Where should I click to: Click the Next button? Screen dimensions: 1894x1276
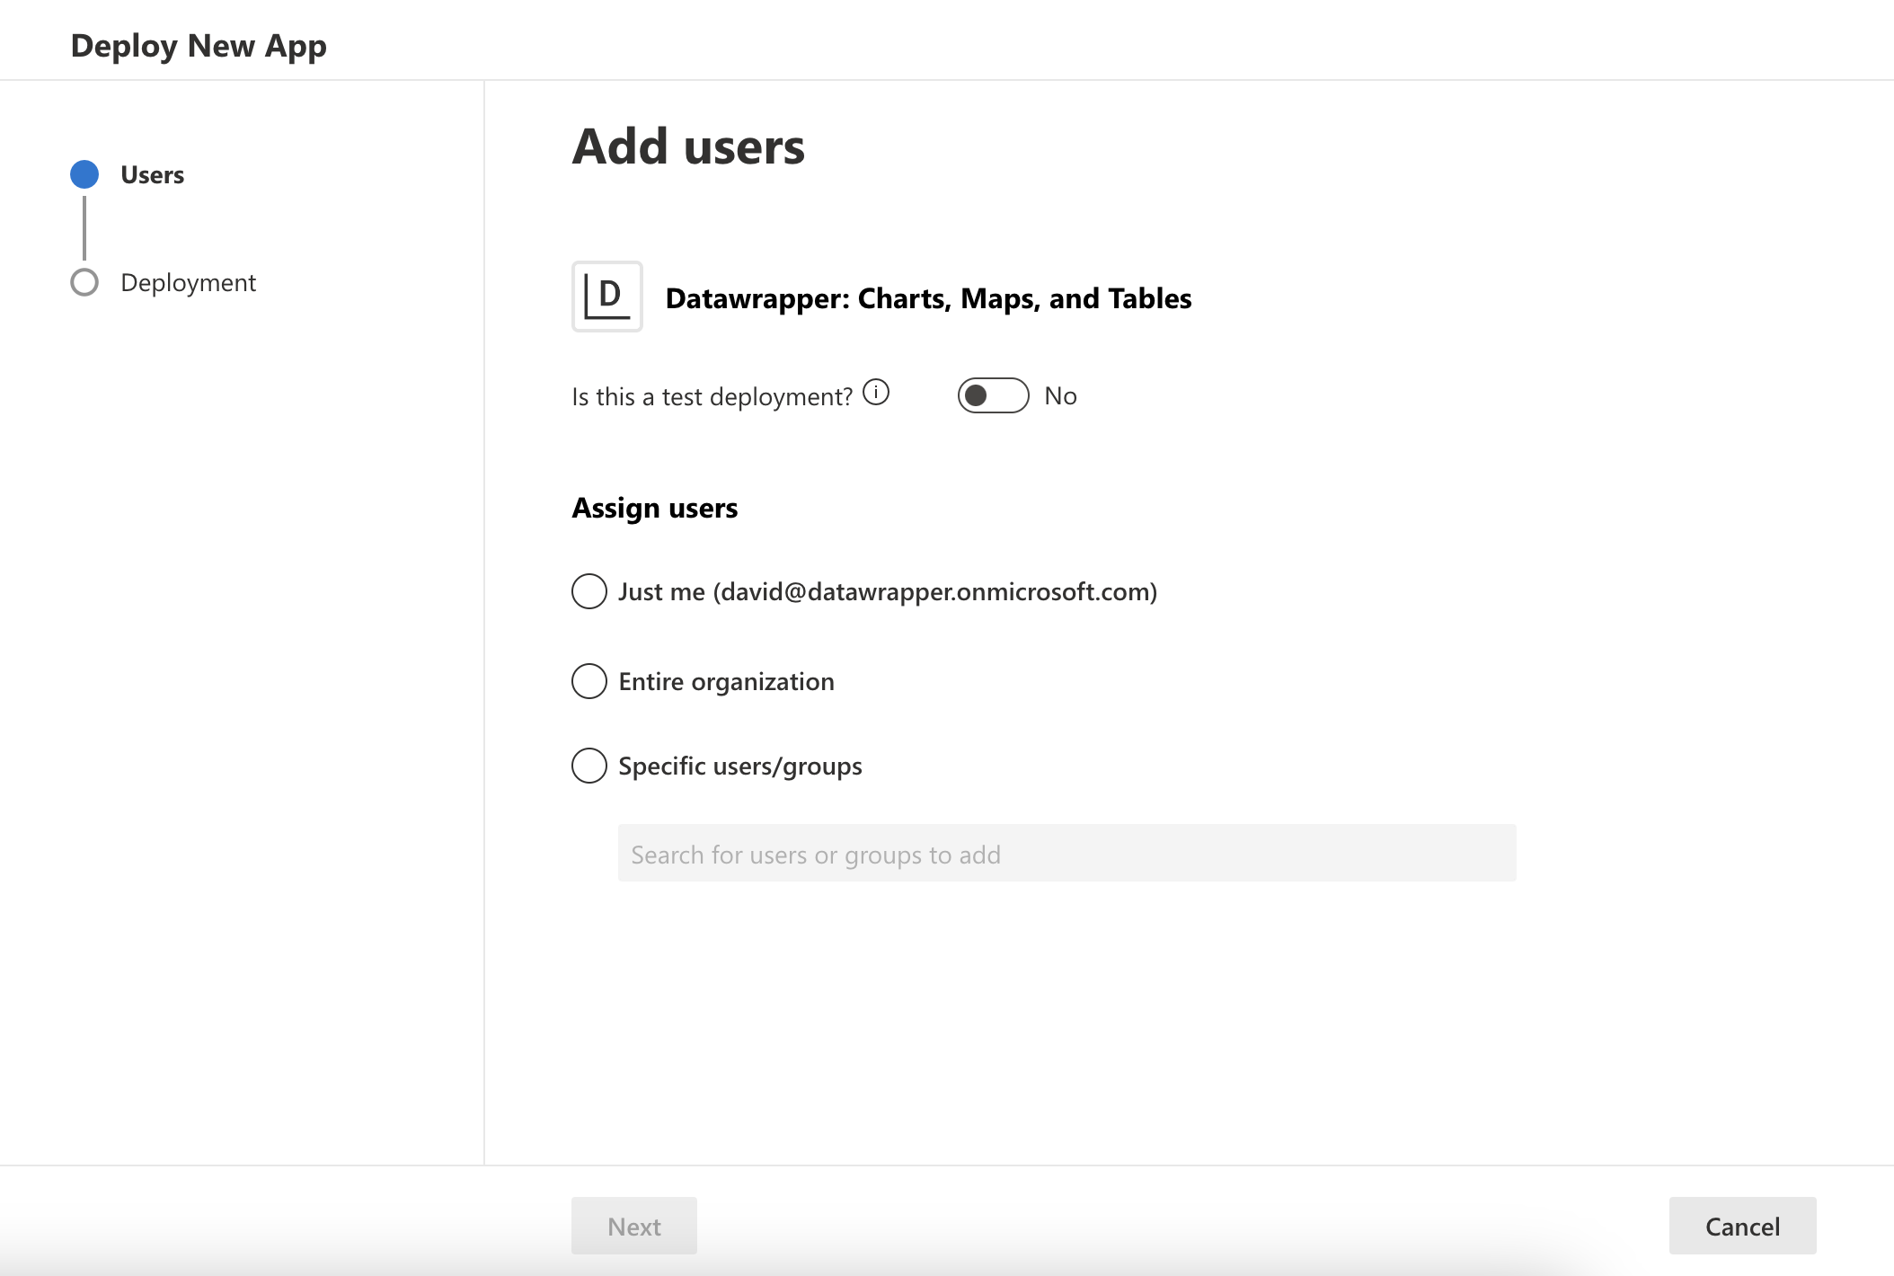click(634, 1226)
